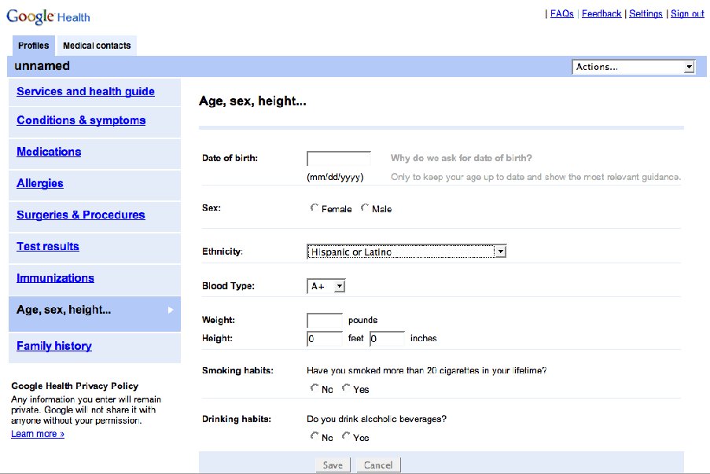Switch to the Medical contacts tab
The width and height of the screenshot is (710, 474).
tap(97, 46)
